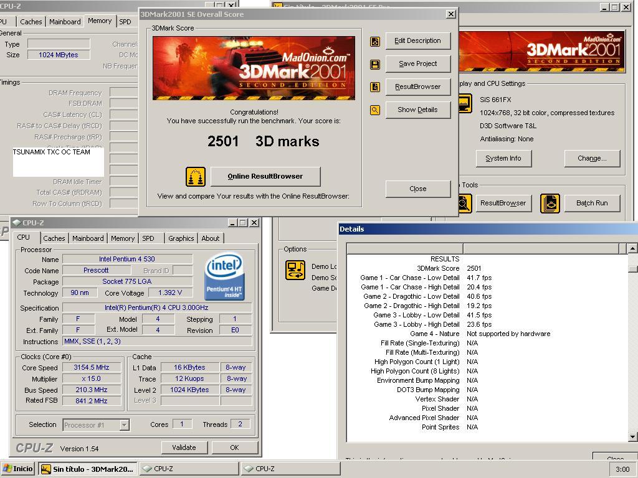Click ResultBrowser button in Tools section
This screenshot has height=478, width=638.
point(503,204)
